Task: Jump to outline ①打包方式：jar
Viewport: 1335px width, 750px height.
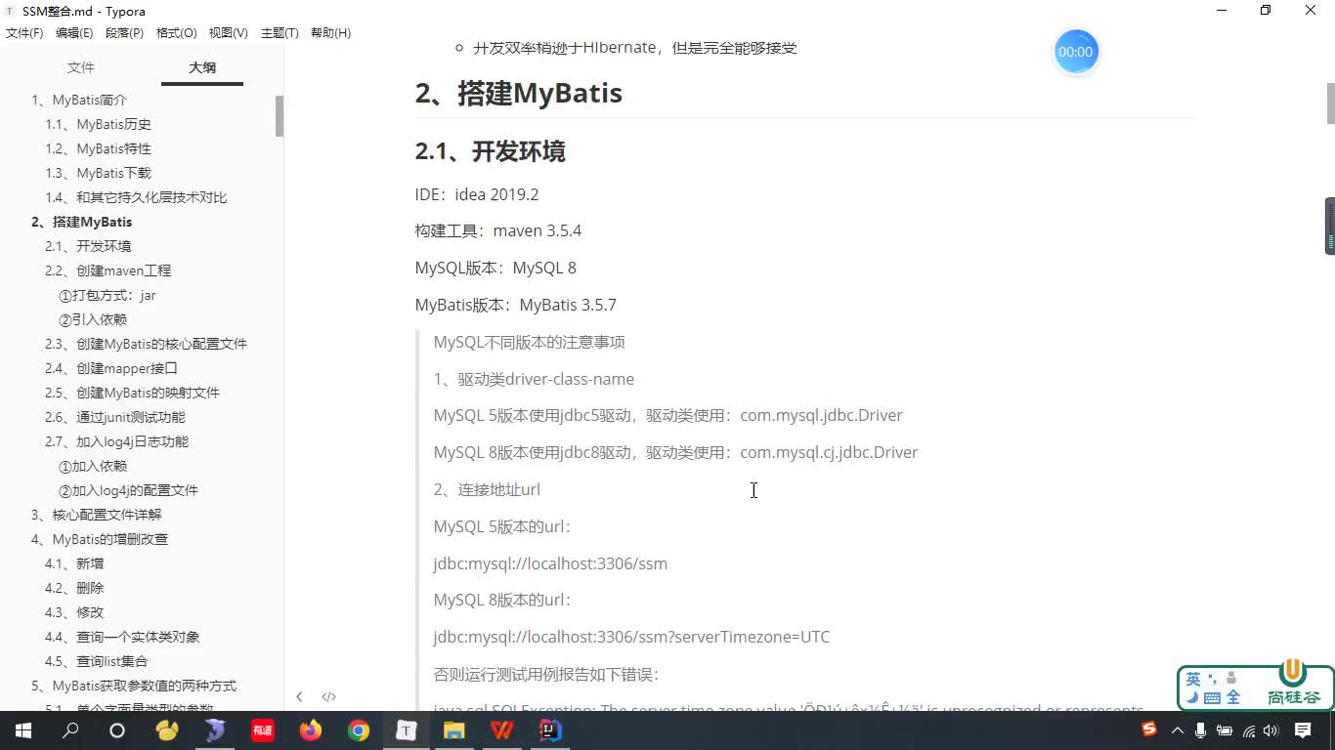Action: pos(108,295)
